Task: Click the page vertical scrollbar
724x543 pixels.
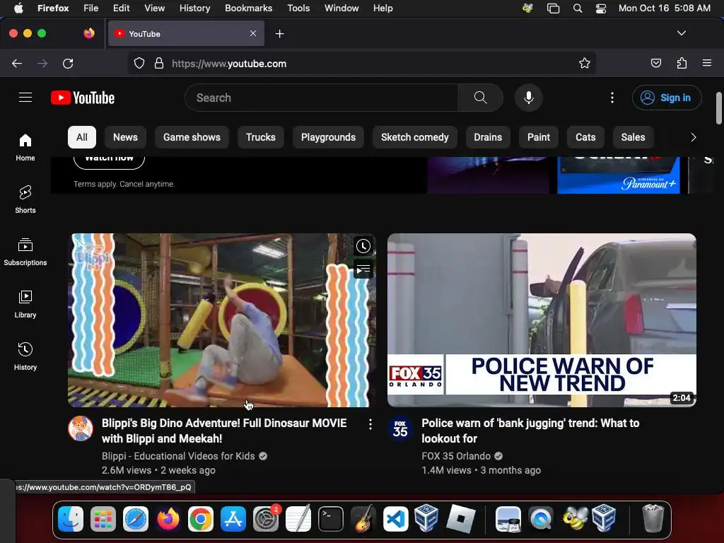Action: tap(718, 108)
